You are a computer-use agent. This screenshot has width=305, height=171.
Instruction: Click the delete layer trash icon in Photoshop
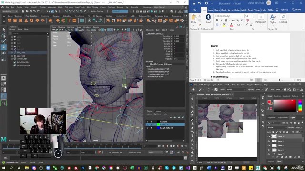(x=299, y=157)
